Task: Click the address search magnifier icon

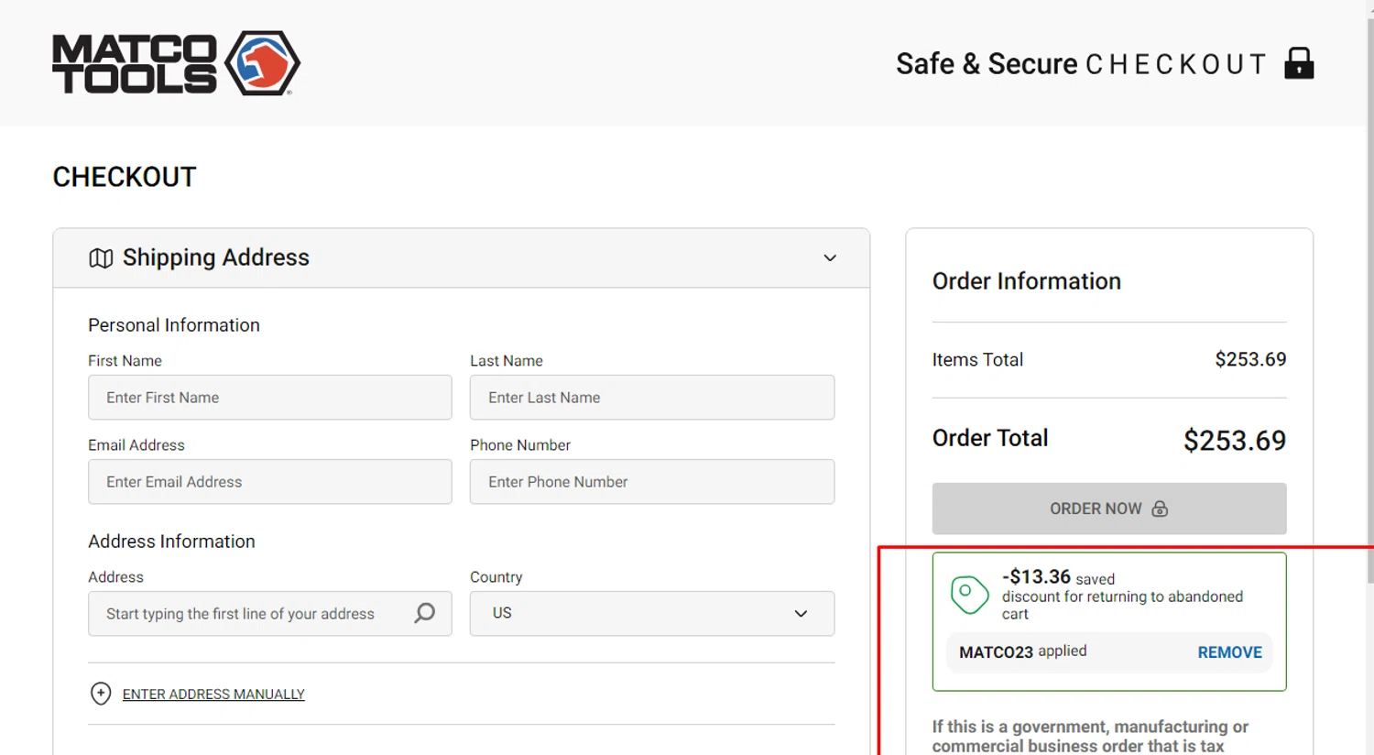Action: [x=424, y=613]
